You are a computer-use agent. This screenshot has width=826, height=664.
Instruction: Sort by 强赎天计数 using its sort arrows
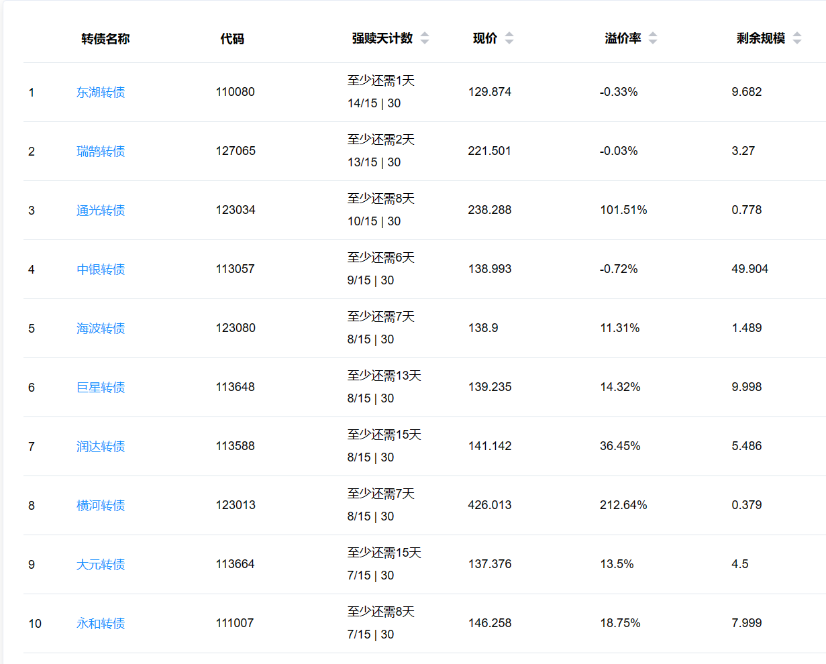[x=424, y=38]
